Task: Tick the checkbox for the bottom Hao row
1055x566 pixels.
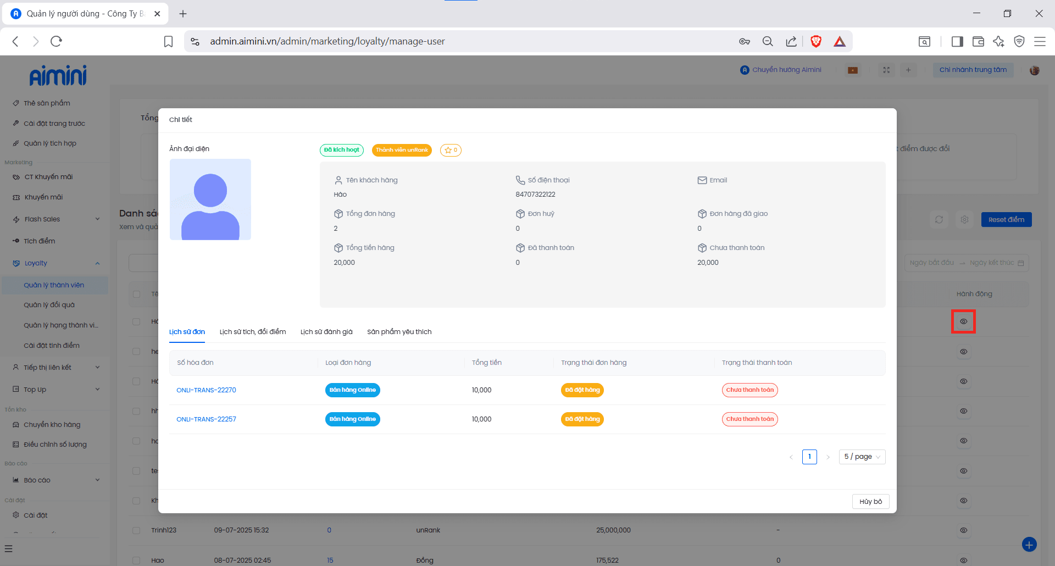Action: tap(136, 560)
